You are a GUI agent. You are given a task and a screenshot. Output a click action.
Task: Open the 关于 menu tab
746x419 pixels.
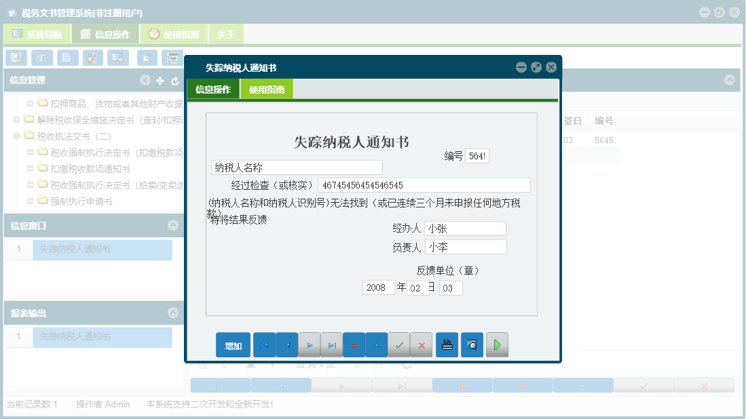pos(226,34)
